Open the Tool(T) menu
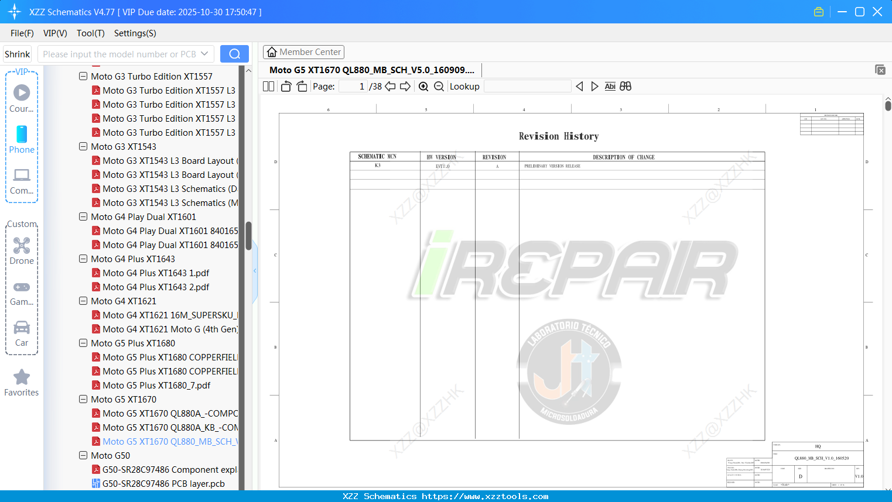 click(90, 33)
